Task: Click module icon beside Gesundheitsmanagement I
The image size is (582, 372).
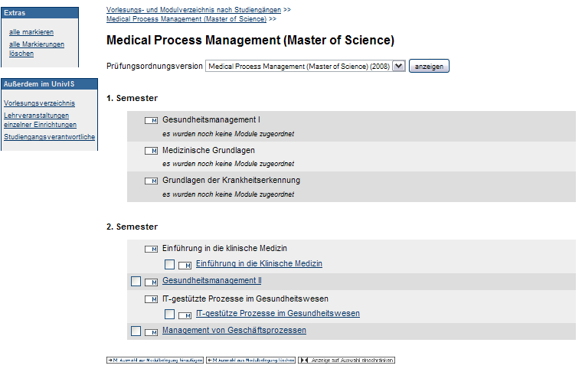Action: [x=151, y=120]
